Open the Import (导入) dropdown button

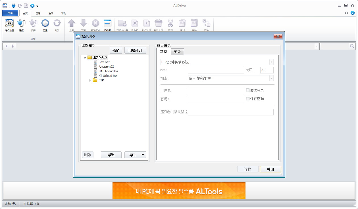(135, 155)
